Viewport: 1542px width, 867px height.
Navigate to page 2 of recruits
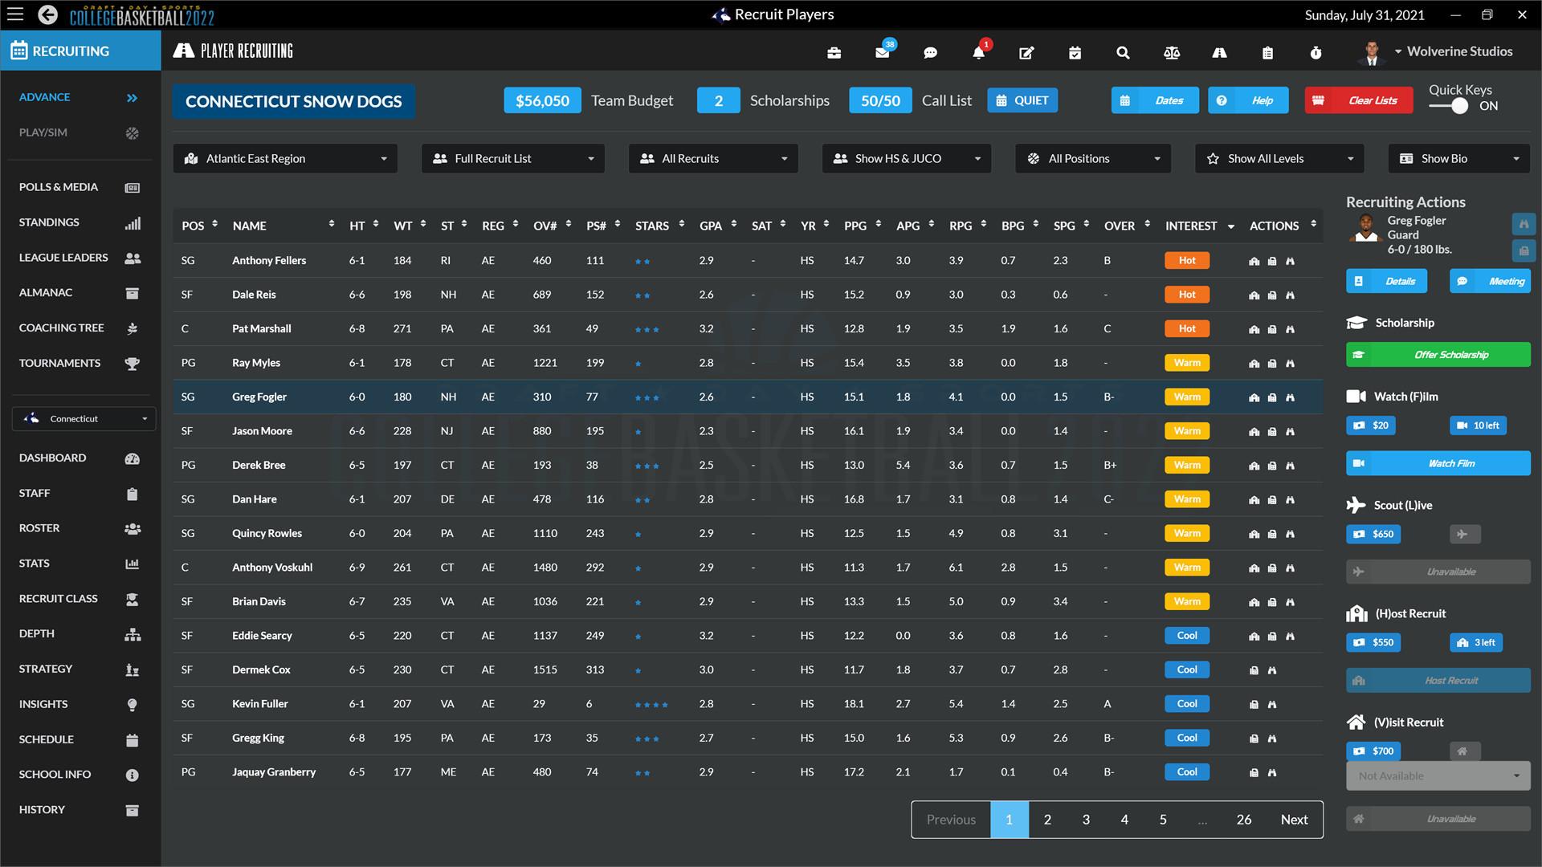click(x=1046, y=818)
